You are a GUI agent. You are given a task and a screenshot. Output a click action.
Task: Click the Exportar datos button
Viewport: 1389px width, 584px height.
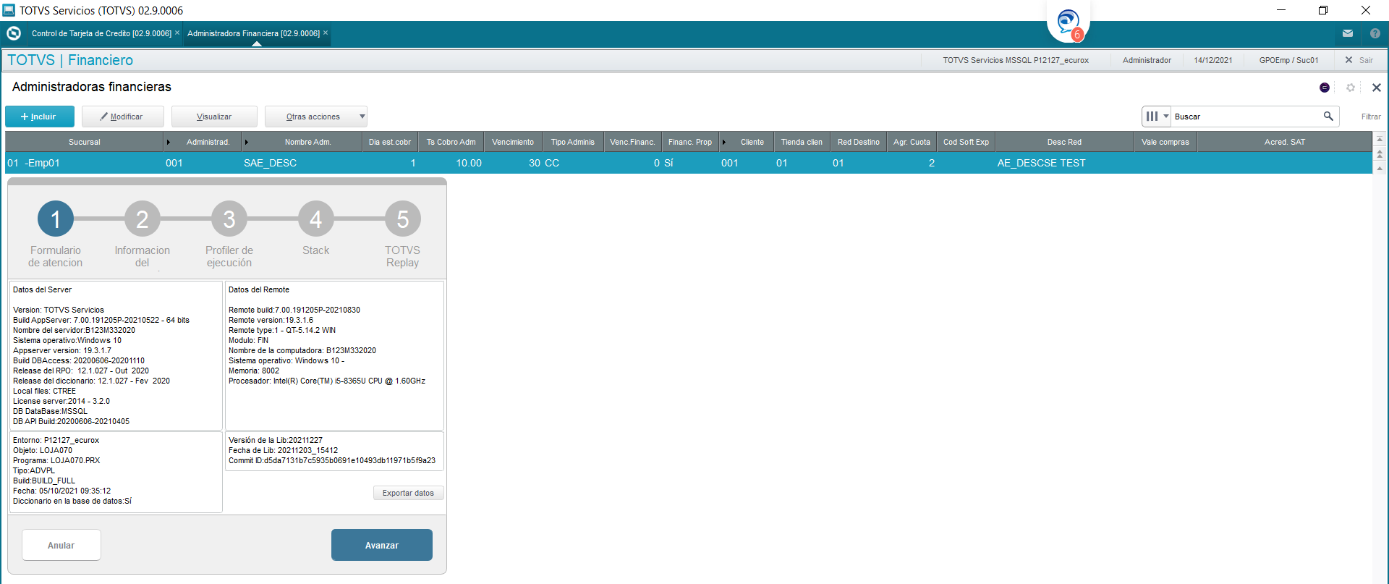(408, 493)
